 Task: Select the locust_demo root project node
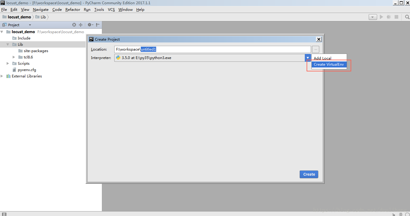20,32
